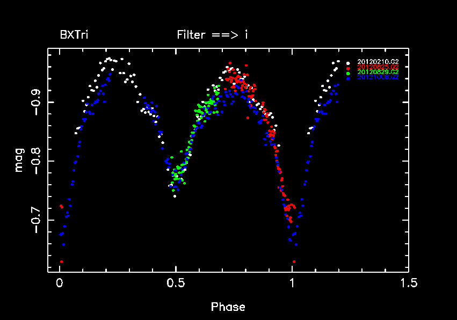Click the red legend dot for 20120825.G2
The width and height of the screenshot is (457, 320).
348,68
